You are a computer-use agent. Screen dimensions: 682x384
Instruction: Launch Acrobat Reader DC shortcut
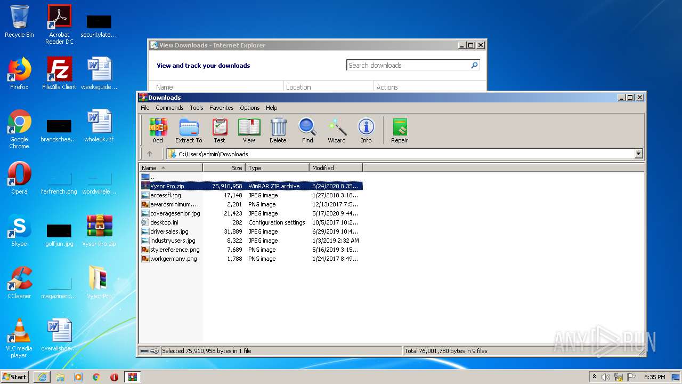click(59, 25)
